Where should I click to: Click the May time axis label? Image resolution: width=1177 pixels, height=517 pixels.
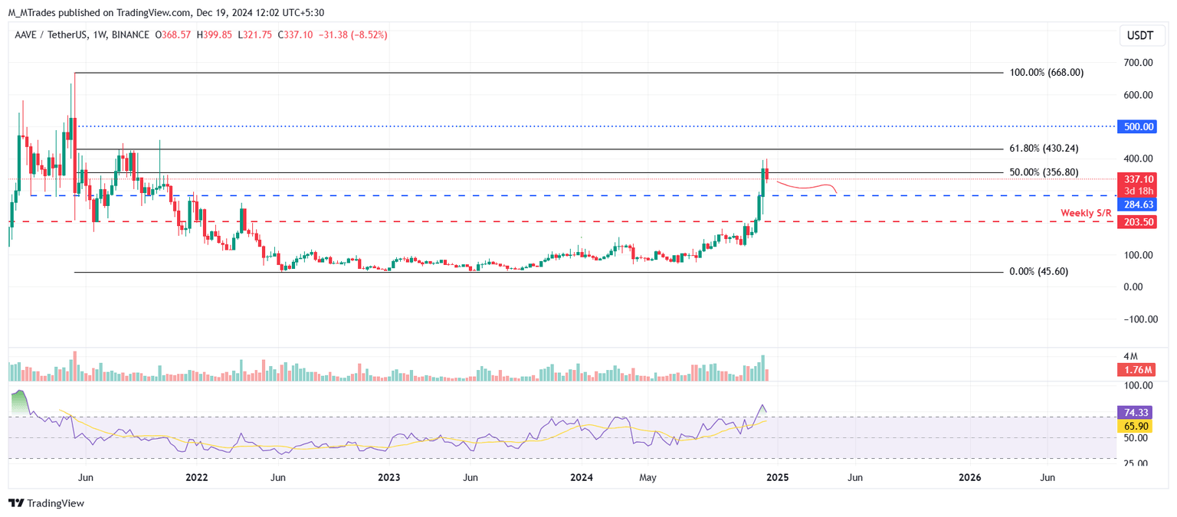648,477
